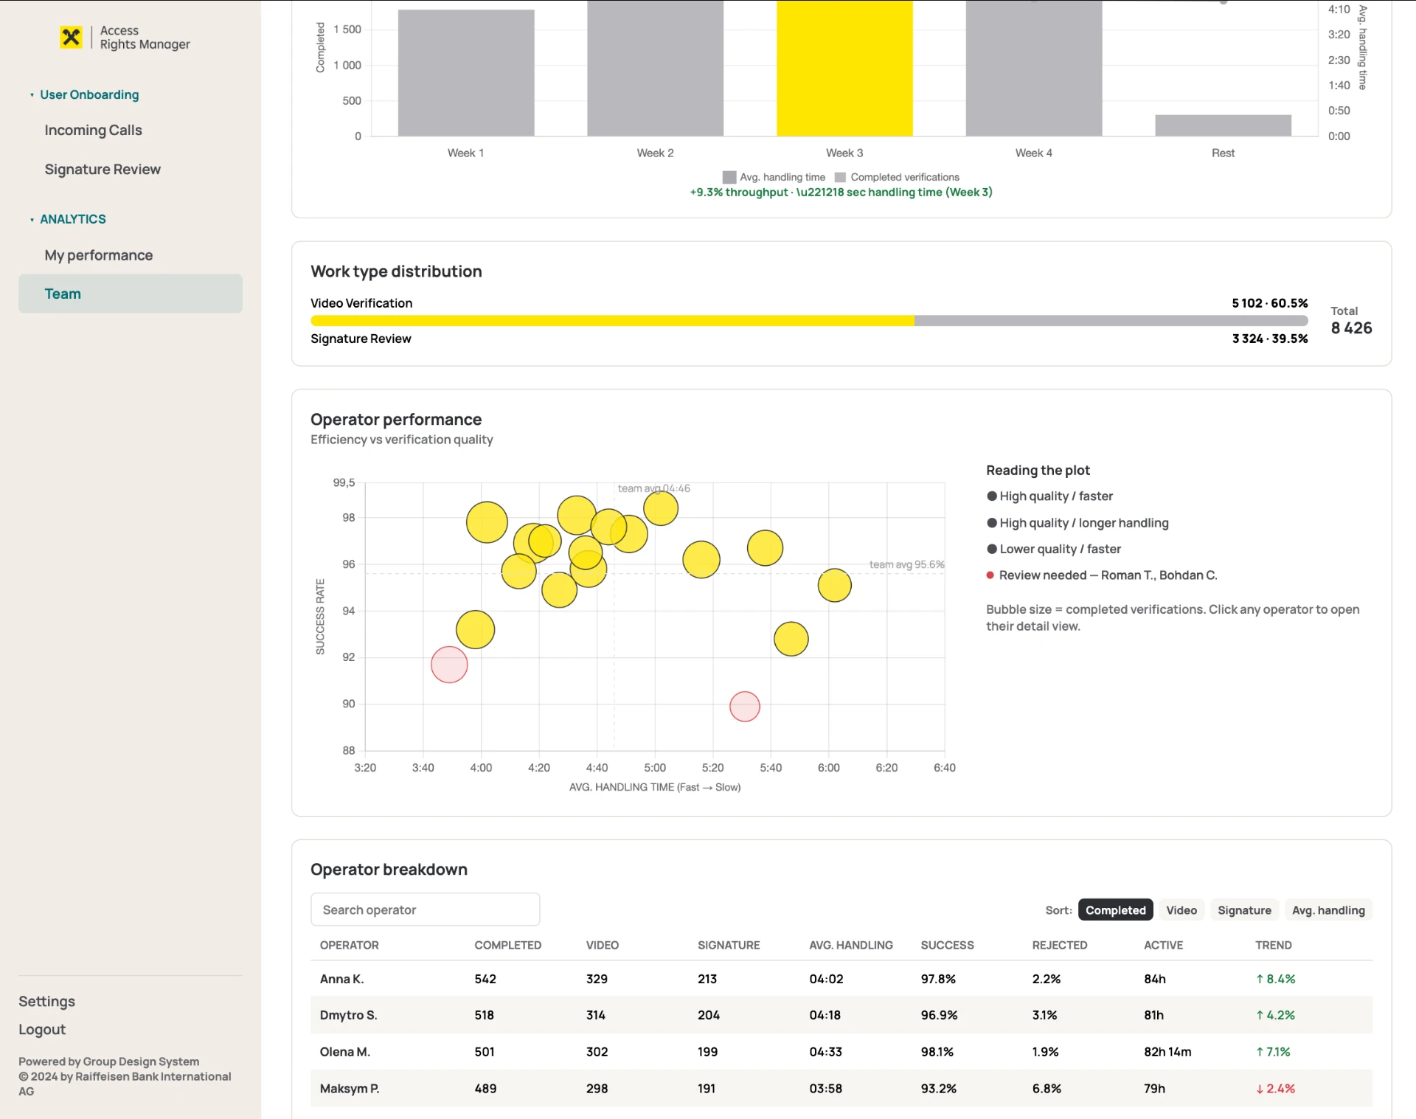Click the Week 1 gray bar
This screenshot has height=1119, width=1416.
pyautogui.click(x=466, y=72)
